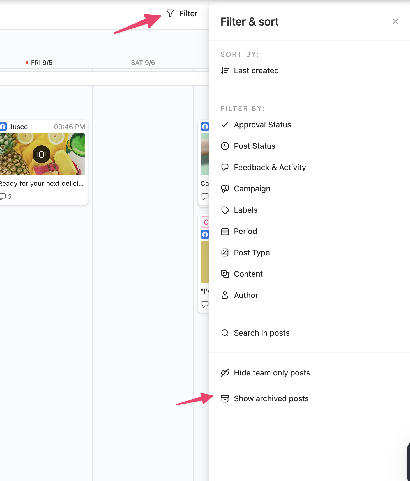The height and width of the screenshot is (481, 410).
Task: Open the Last created sort dropdown
Action: [256, 70]
